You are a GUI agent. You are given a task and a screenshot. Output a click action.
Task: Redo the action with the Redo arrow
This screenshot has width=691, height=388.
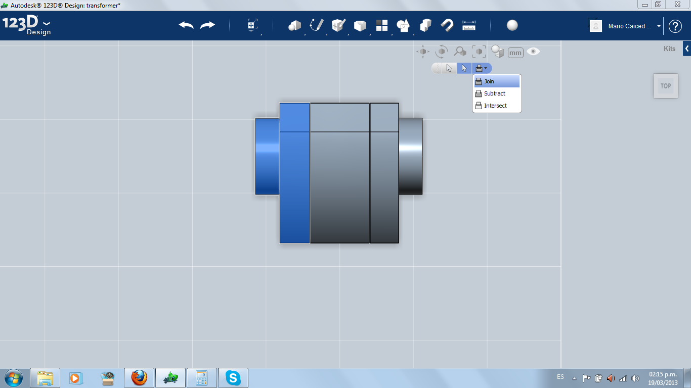(207, 25)
